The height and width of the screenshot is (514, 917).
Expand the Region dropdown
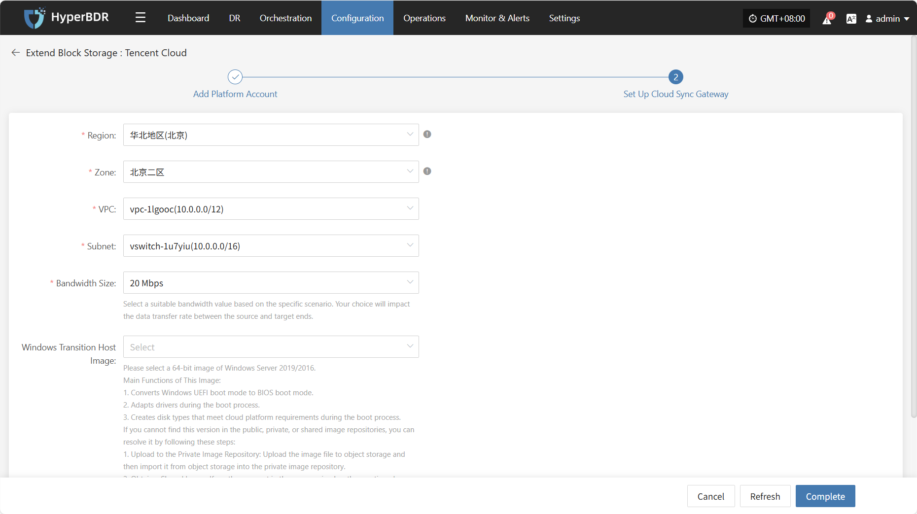click(x=271, y=135)
